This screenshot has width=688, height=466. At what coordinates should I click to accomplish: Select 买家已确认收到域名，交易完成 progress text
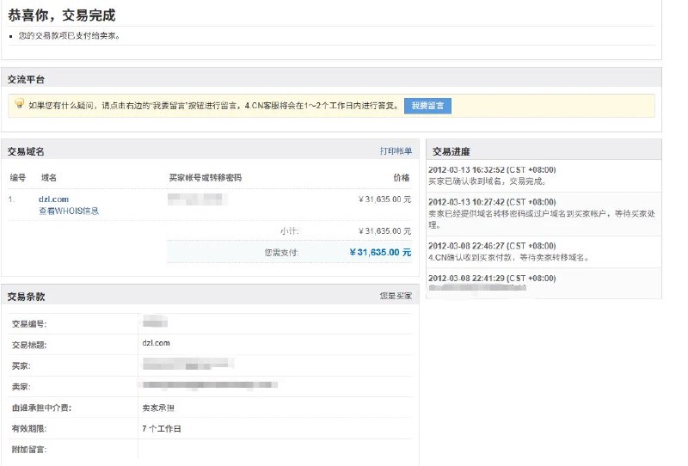click(487, 181)
